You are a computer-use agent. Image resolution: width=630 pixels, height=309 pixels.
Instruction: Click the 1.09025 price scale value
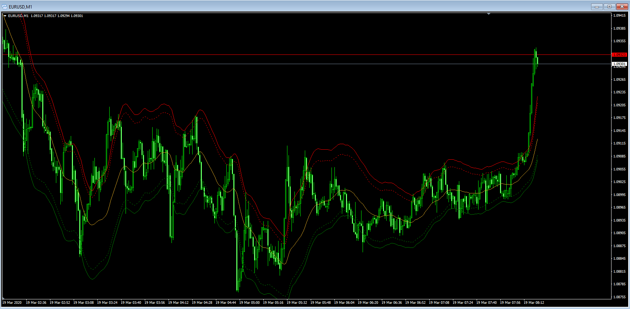click(620, 182)
